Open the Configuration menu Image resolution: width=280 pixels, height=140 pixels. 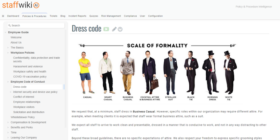point(155,16)
